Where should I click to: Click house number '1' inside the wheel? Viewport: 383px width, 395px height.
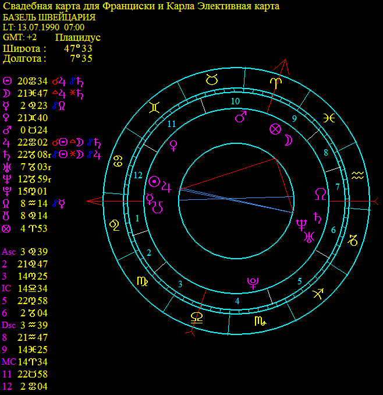pyautogui.click(x=137, y=218)
